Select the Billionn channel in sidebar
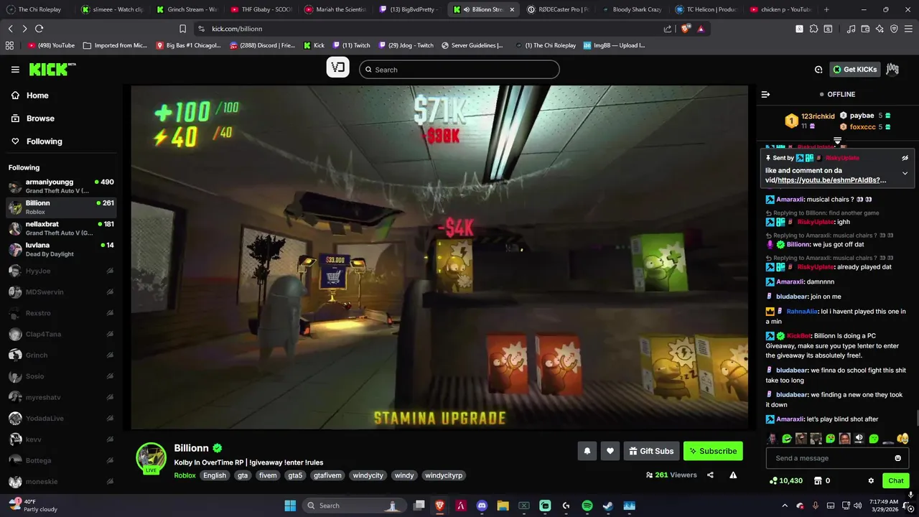The image size is (919, 517). tap(62, 207)
